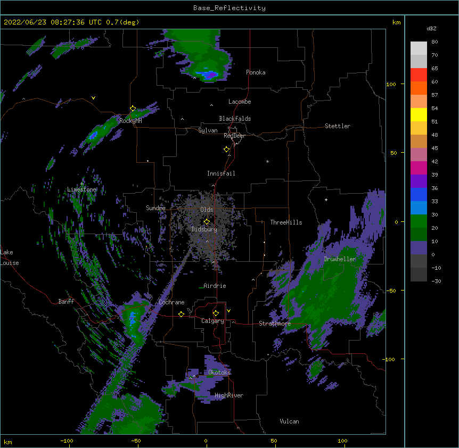Click the Calgary city label
The width and height of the screenshot is (459, 448).
[212, 321]
